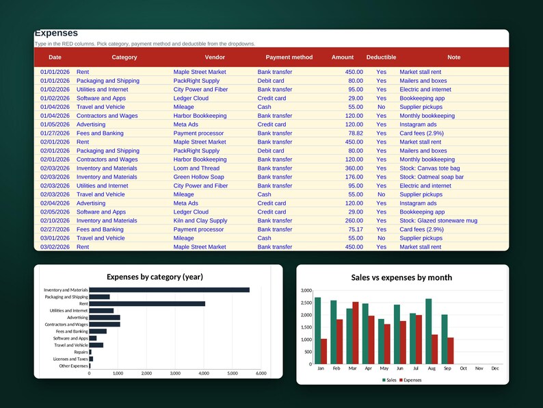The width and height of the screenshot is (543, 408).
Task: Select the Category column header
Action: (124, 58)
